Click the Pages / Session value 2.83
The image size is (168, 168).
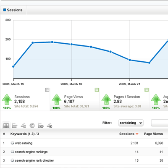tap(118, 102)
